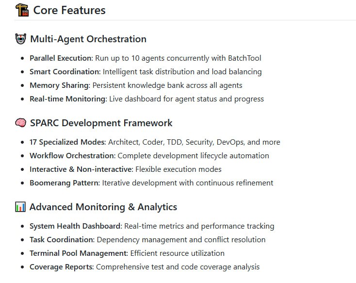Click the construction crane emoji beside Core Features
The image size is (356, 283).
pos(22,10)
